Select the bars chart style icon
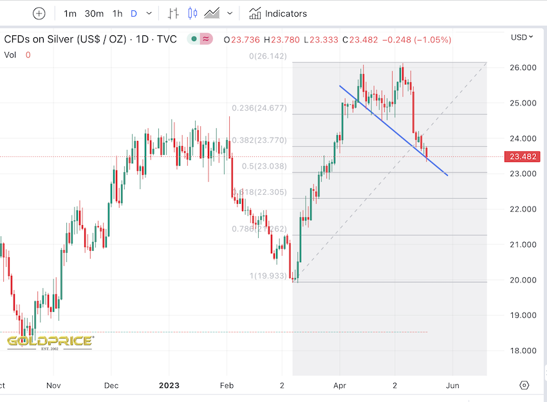Viewport: 547px width, 402px height. coord(173,14)
